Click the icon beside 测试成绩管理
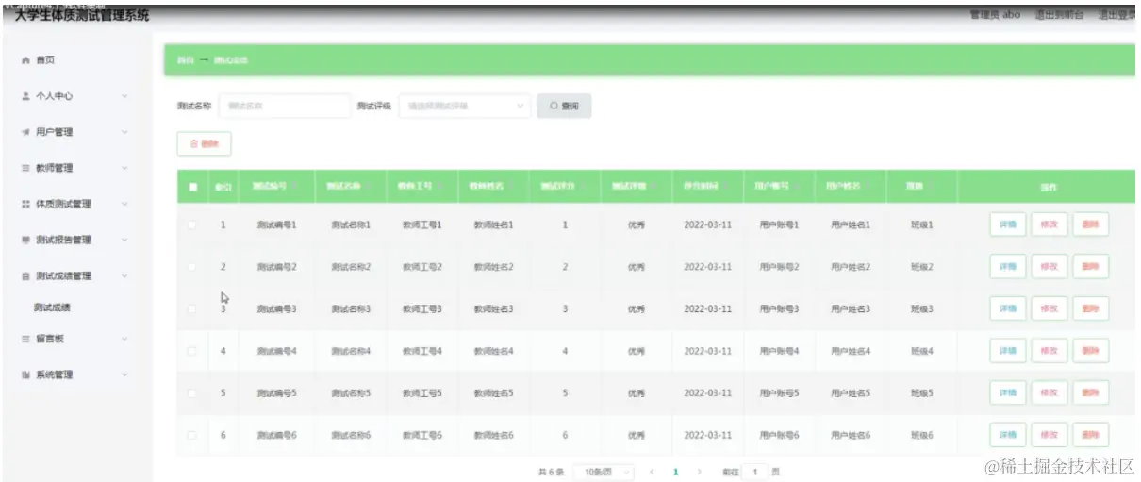Viewport: 1141px width, 482px height. (x=25, y=276)
